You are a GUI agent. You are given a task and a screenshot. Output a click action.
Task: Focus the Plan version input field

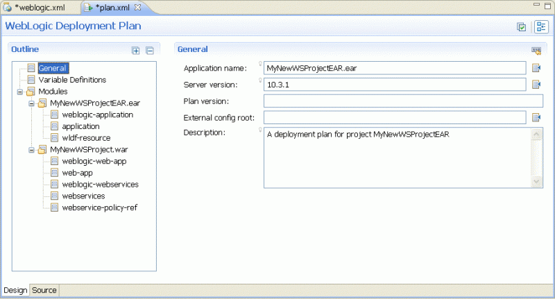tap(403, 101)
